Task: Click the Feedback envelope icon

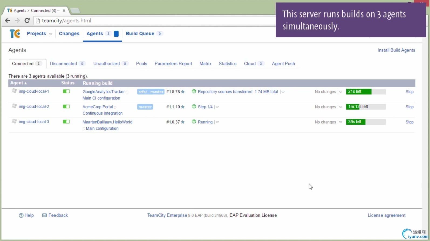Action: 45,215
